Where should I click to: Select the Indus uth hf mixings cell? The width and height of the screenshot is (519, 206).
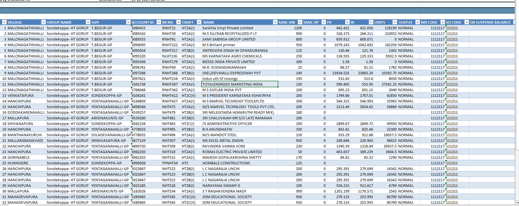[x=240, y=79]
